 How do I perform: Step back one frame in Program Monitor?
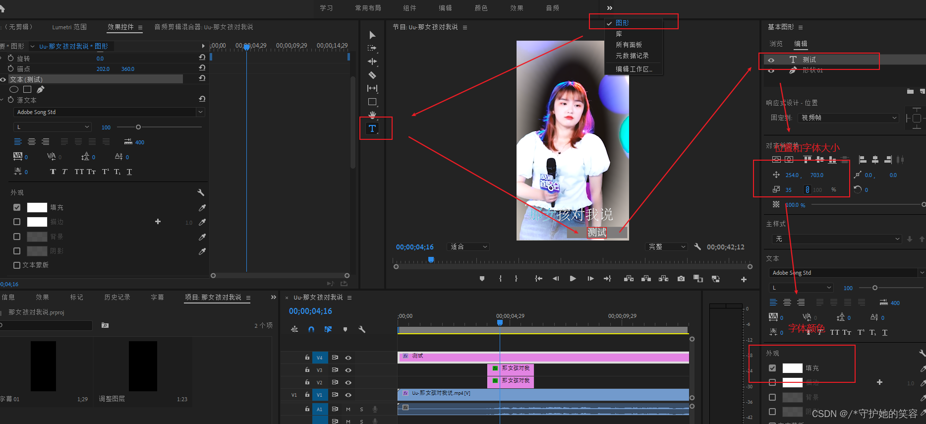(556, 279)
